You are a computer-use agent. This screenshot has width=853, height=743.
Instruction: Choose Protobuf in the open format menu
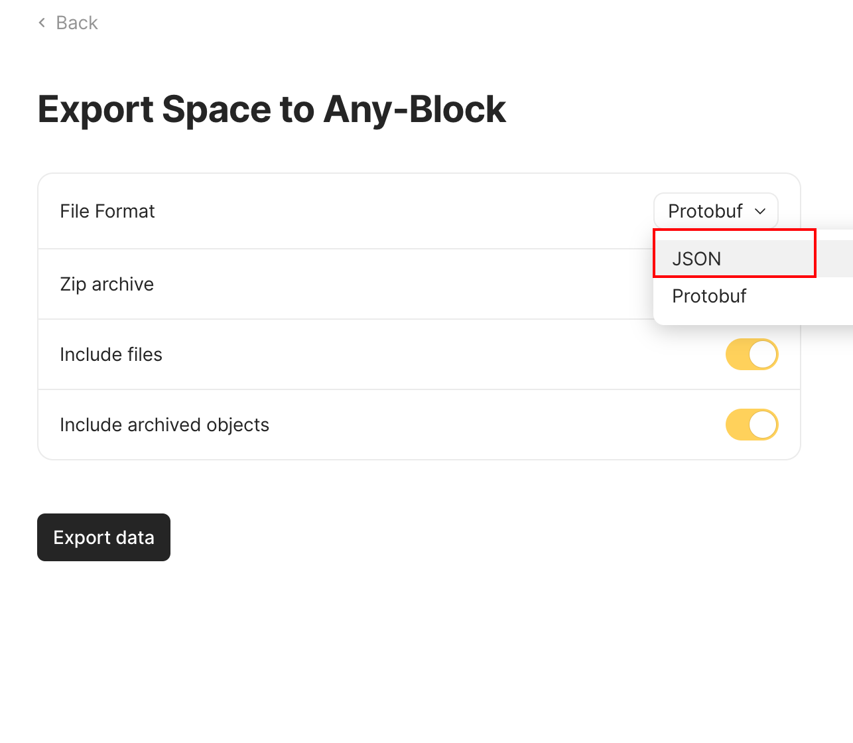click(x=709, y=296)
